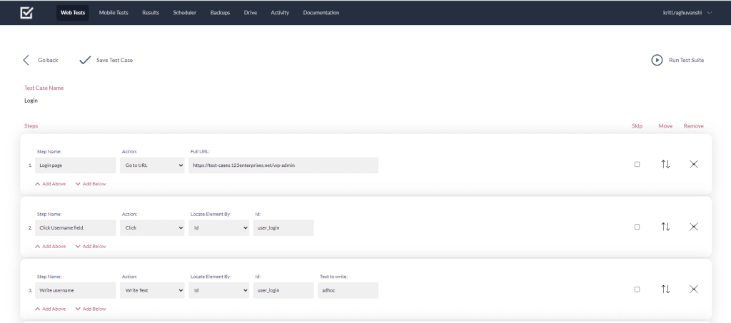This screenshot has width=731, height=323.
Task: Remove the Click Username field step
Action: (x=693, y=227)
